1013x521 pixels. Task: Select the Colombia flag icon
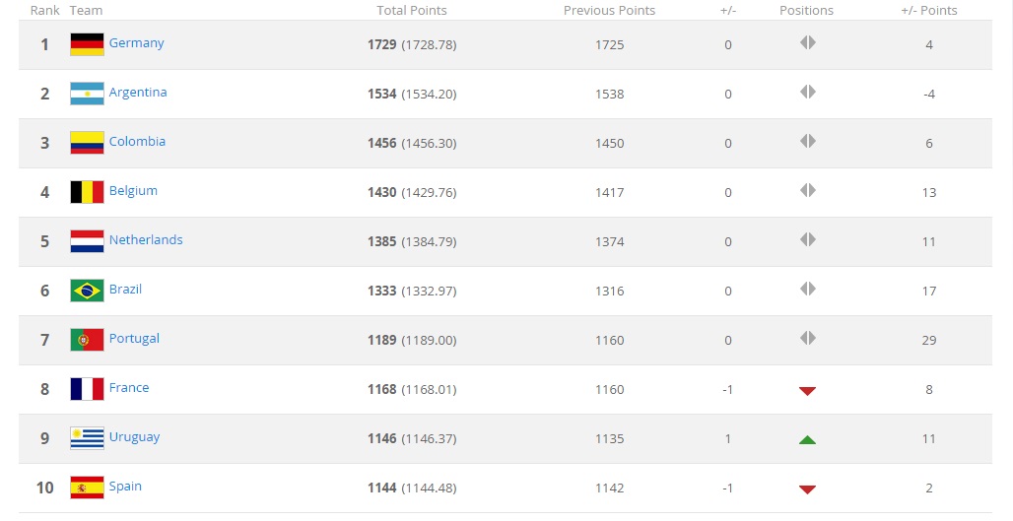(x=88, y=143)
